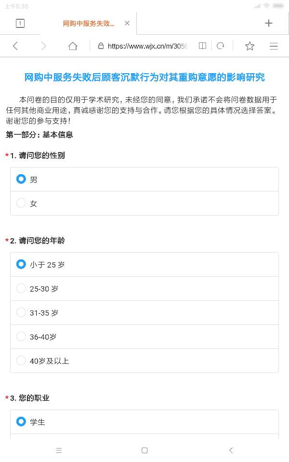Bookmark this page with star
289x462 pixels.
pos(250,46)
